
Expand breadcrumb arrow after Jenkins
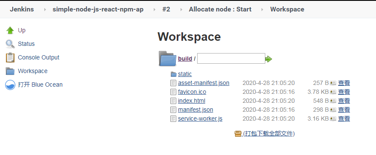pyautogui.click(x=45, y=10)
